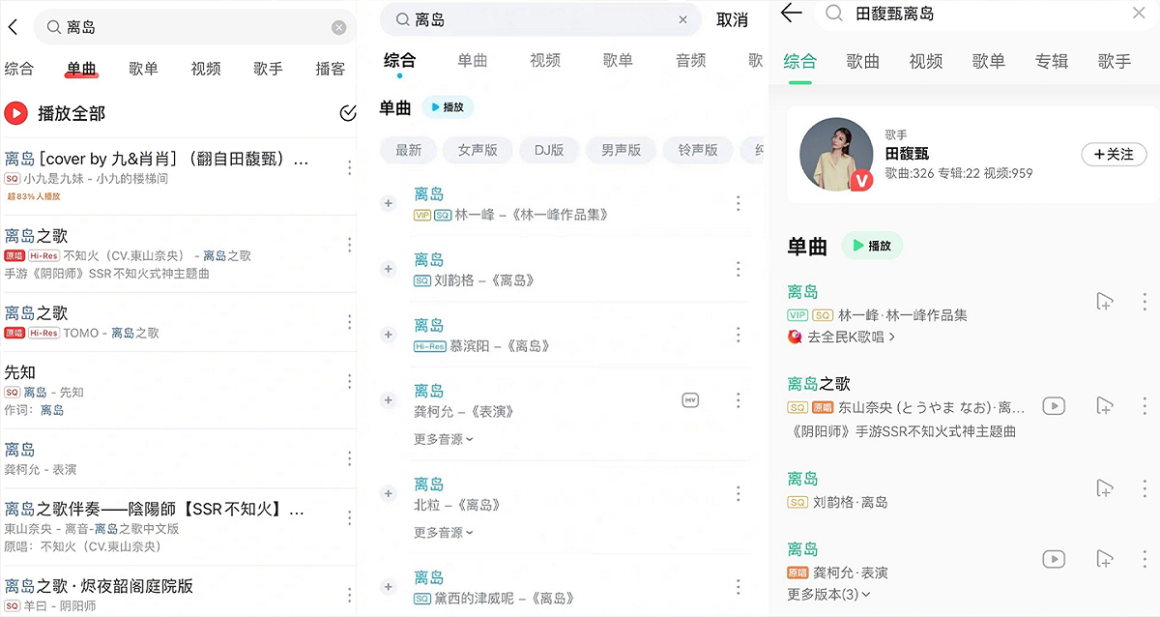
Task: Switch to 视频 tab in left panel
Action: point(206,69)
